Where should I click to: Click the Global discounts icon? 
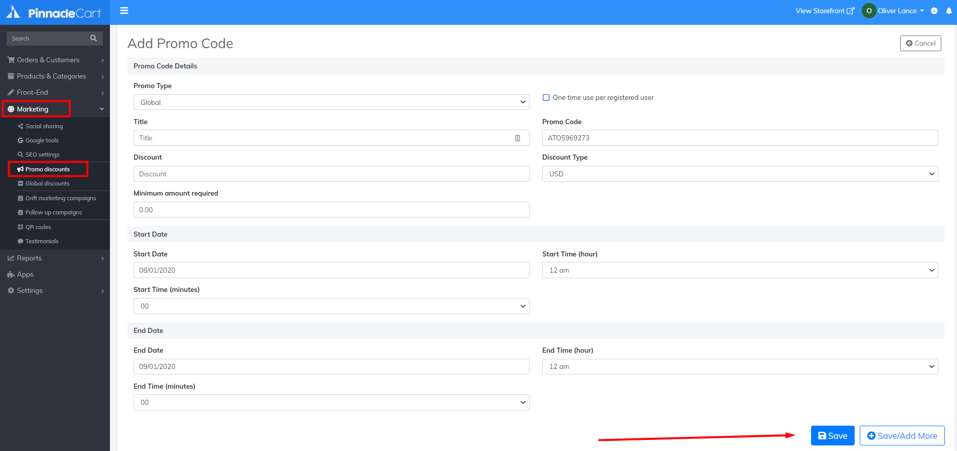20,183
